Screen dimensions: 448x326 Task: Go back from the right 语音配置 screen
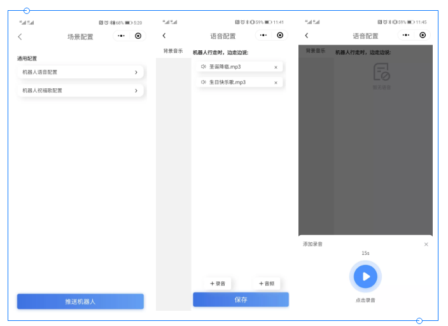(x=307, y=36)
